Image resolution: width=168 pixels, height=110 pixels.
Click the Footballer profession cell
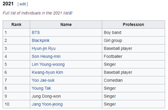[133, 56]
